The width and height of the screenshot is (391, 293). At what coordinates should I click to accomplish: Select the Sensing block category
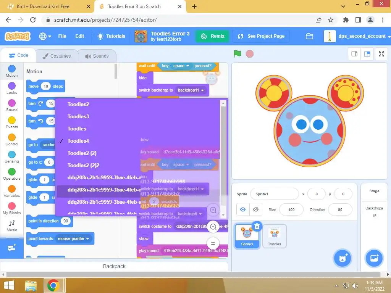pos(12,157)
